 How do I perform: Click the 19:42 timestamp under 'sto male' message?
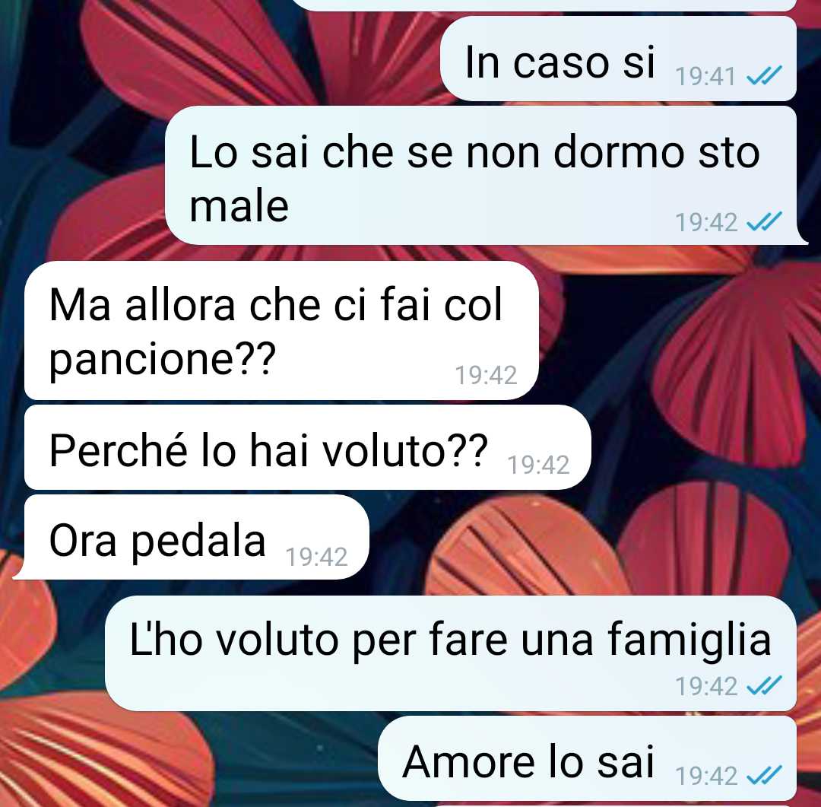(705, 222)
